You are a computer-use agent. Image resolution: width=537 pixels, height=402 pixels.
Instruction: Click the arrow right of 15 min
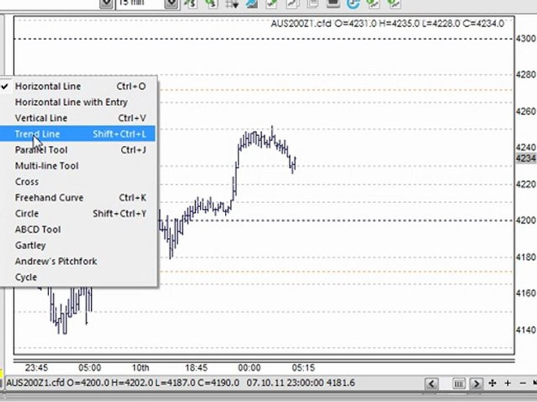[x=171, y=4]
